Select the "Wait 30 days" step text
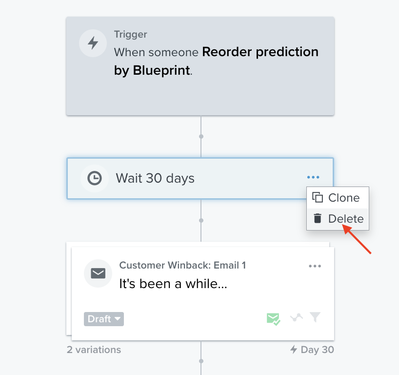Image resolution: width=399 pixels, height=375 pixels. [155, 178]
